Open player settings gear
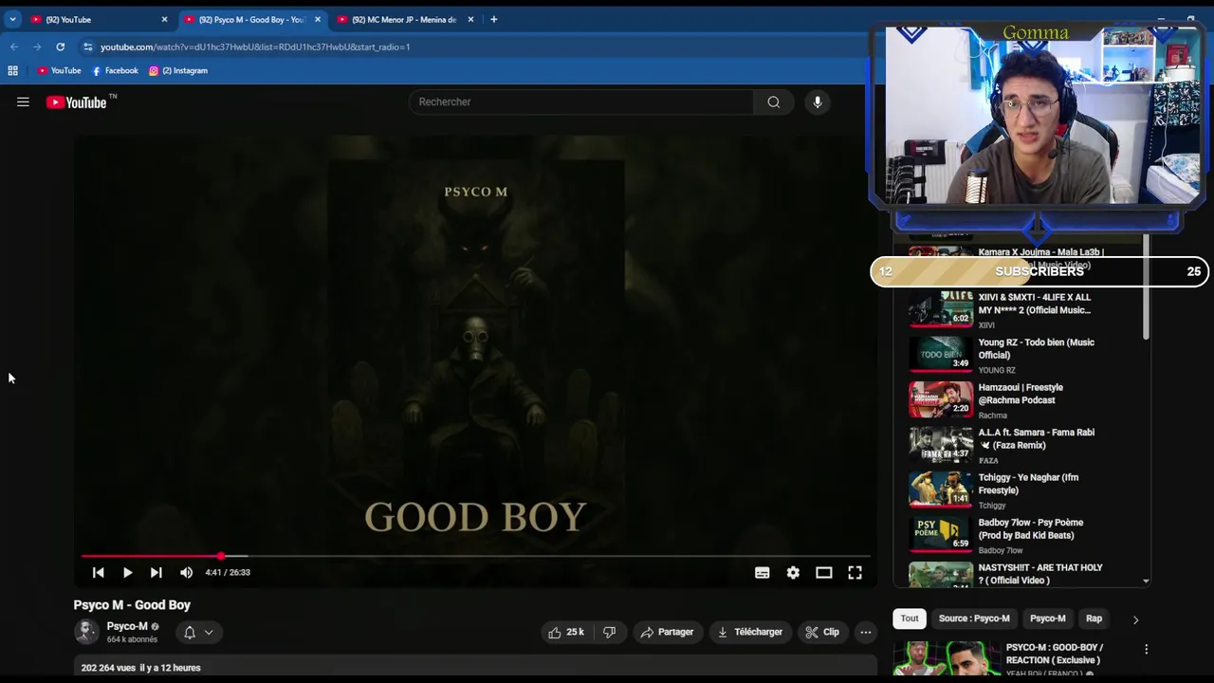 (793, 573)
